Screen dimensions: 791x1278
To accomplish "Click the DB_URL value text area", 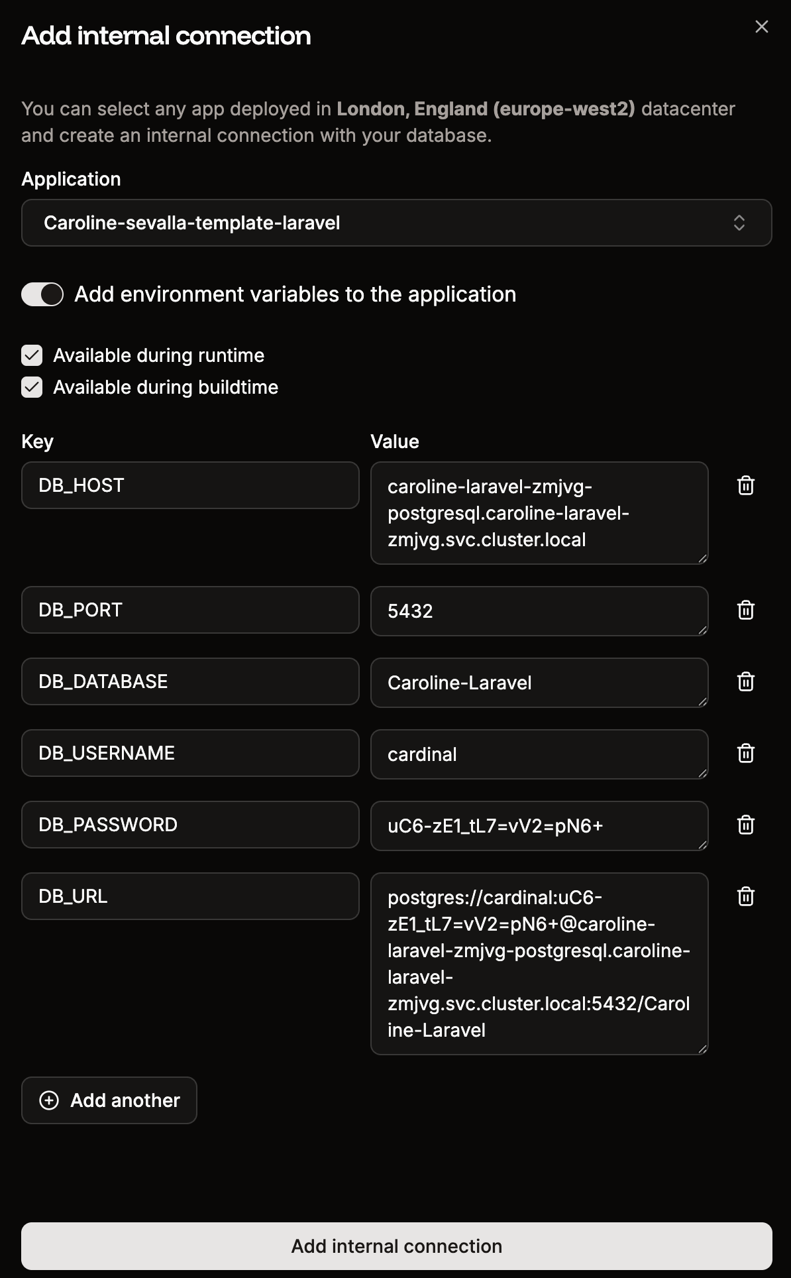I will [x=539, y=963].
